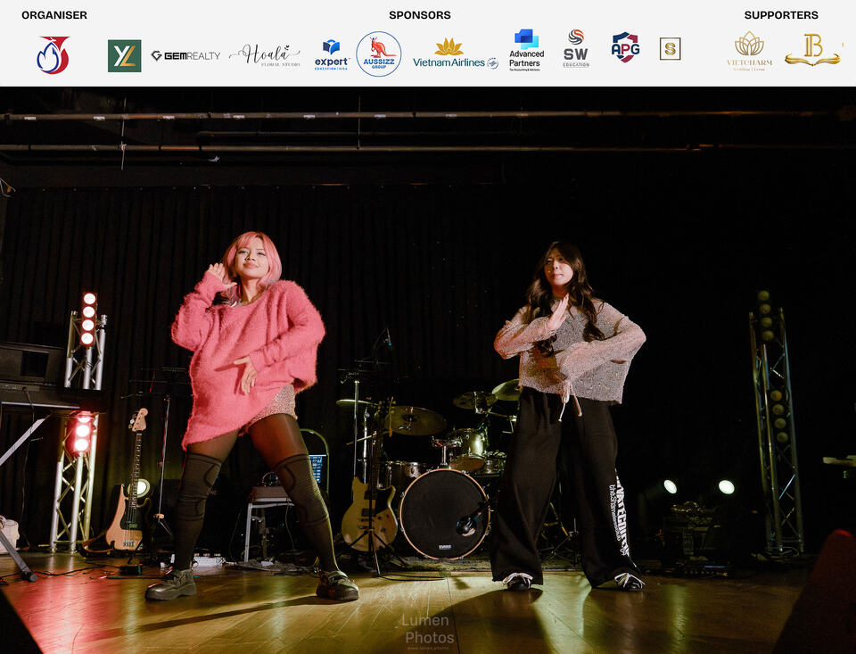The image size is (856, 654).
Task: Click the SUPPORTERS heading
Action: point(781,15)
